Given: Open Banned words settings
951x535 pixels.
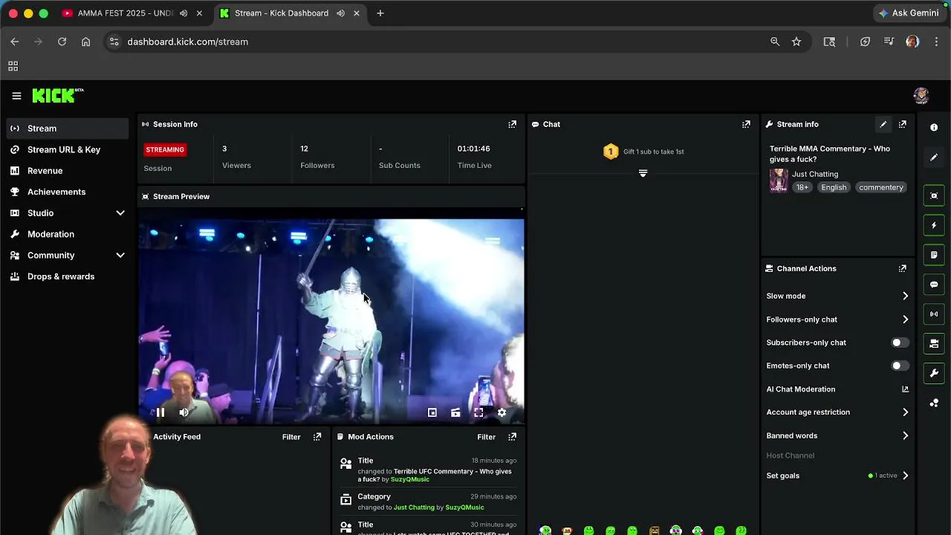Looking at the screenshot, I should (838, 435).
